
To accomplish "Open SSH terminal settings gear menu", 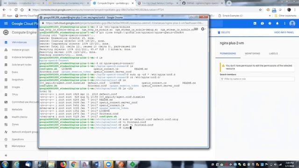I will click(x=203, y=29).
